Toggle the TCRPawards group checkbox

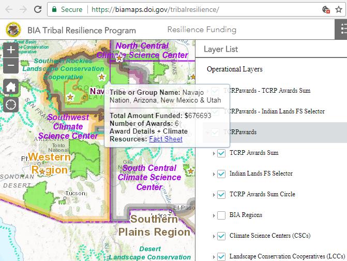point(215,132)
